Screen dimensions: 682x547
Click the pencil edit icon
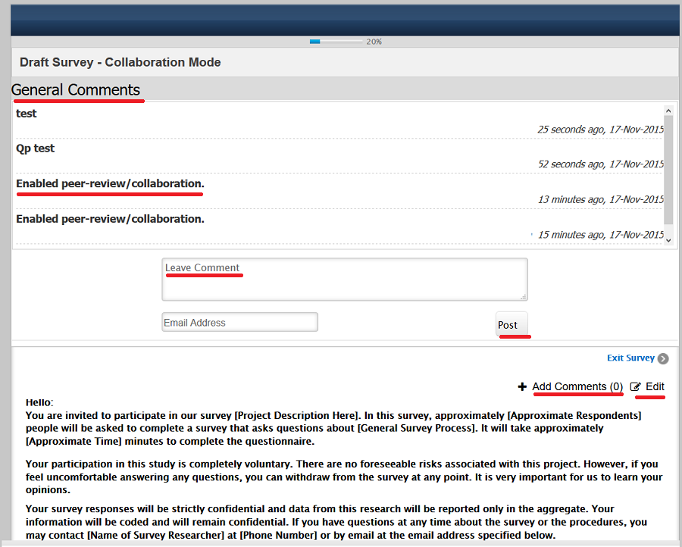tap(636, 386)
